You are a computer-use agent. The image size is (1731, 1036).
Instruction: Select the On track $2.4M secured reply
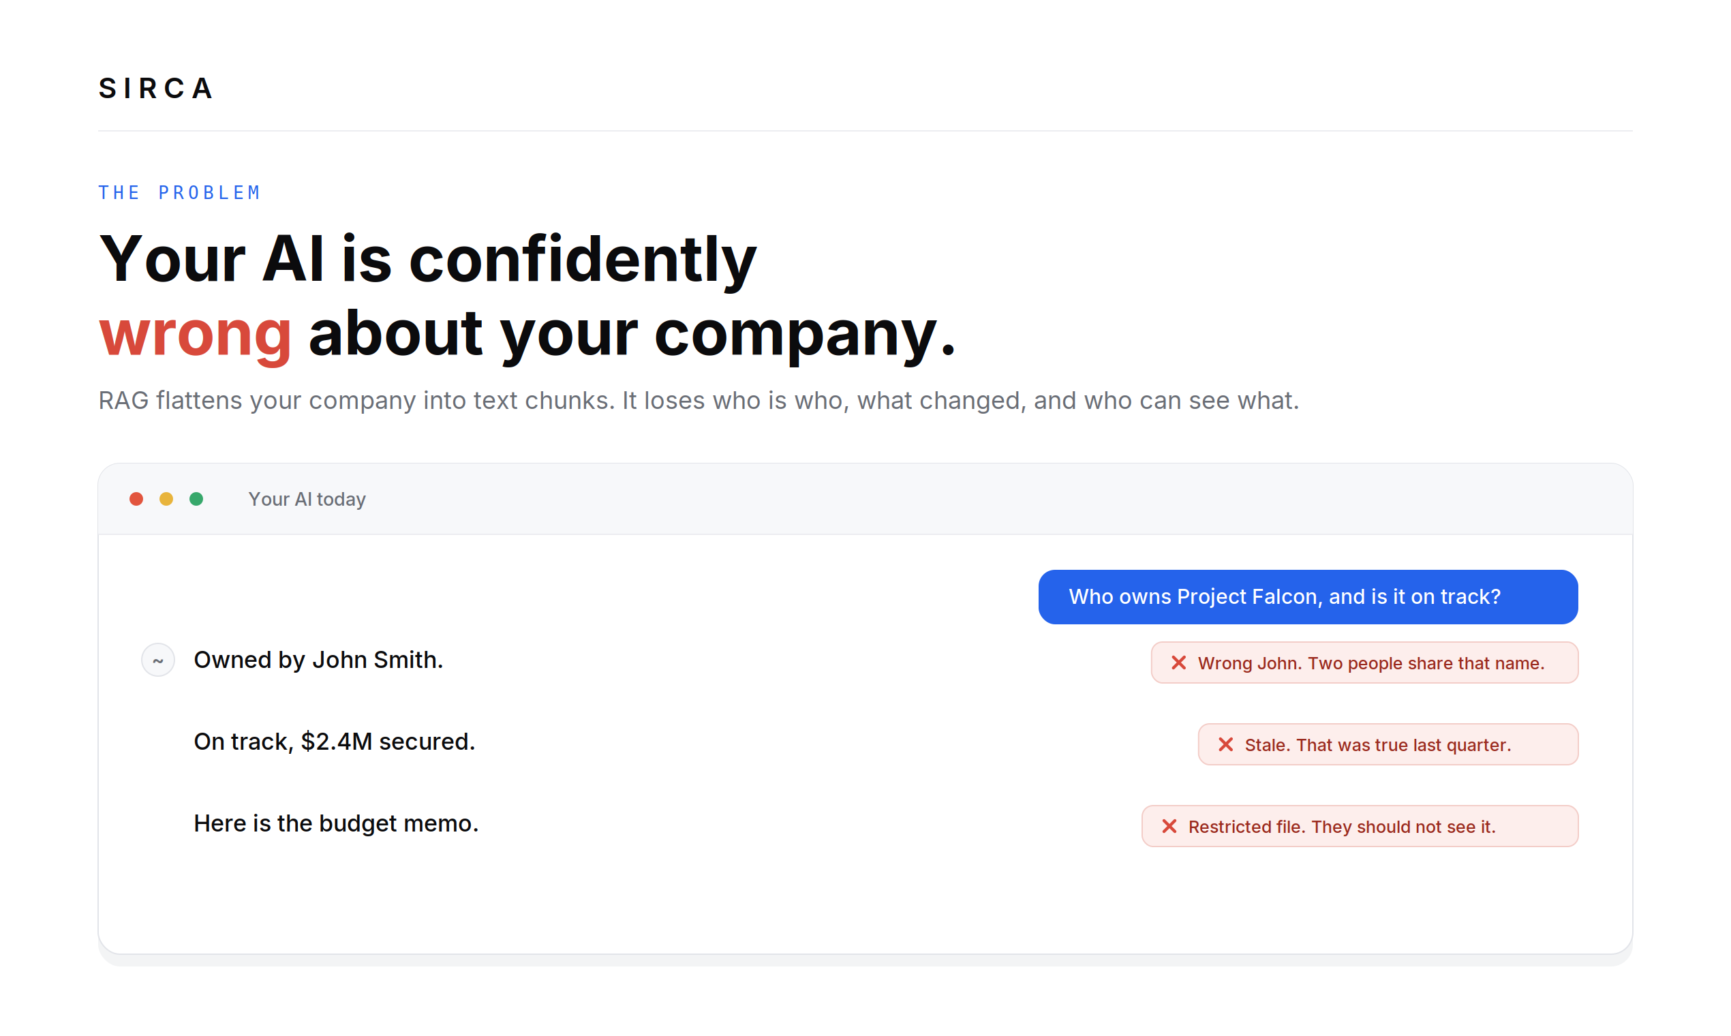(x=335, y=742)
